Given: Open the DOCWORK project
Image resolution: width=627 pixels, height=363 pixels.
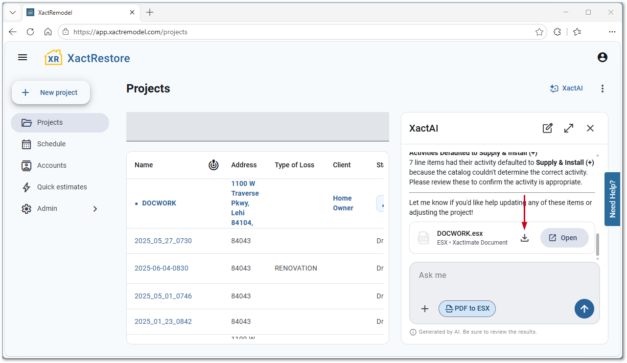Looking at the screenshot, I should tap(159, 203).
